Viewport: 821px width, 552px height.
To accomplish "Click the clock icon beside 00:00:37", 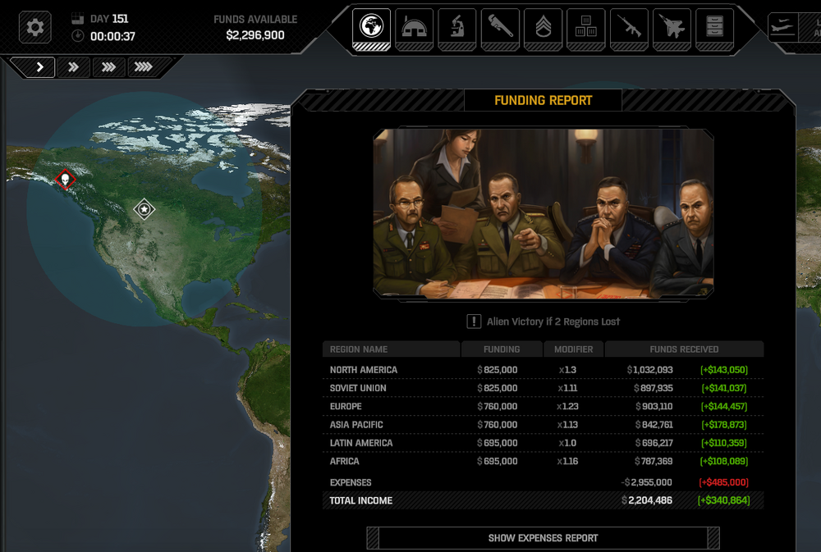I will [x=77, y=36].
